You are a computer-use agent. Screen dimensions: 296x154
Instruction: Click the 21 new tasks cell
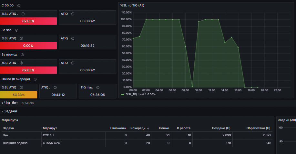(168, 135)
